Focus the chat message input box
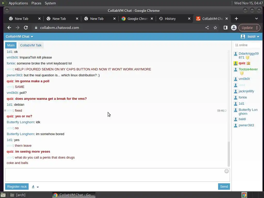This screenshot has height=198, width=264. coord(117,175)
